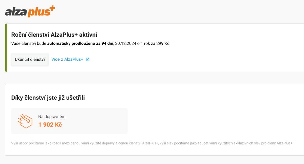Image resolution: width=304 pixels, height=164 pixels.
Task: Click the AlzaPlus+ logo
Action: click(x=30, y=12)
